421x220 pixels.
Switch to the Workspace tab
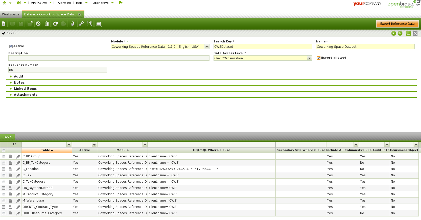(11, 14)
